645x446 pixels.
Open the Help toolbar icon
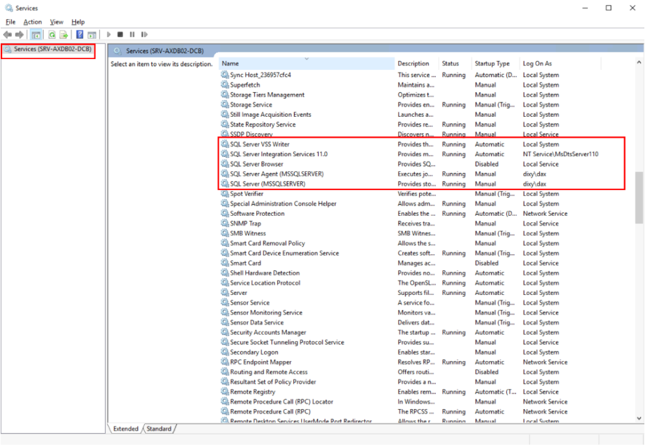pyautogui.click(x=80, y=34)
